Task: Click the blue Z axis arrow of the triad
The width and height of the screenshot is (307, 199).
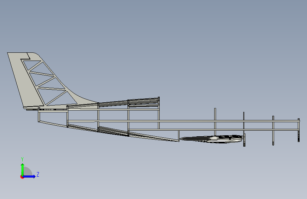Action: pyautogui.click(x=29, y=176)
